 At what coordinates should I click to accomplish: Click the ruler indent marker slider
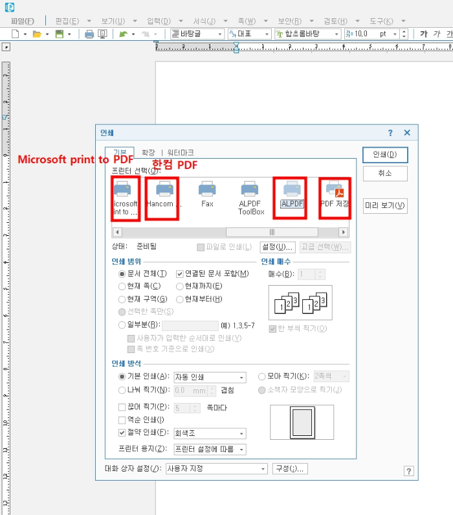point(236,48)
